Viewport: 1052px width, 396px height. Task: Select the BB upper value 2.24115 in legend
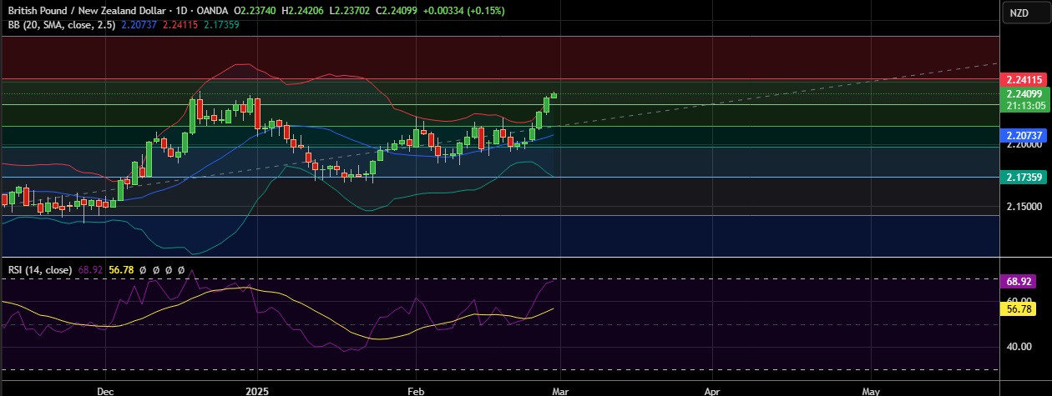pyautogui.click(x=180, y=25)
